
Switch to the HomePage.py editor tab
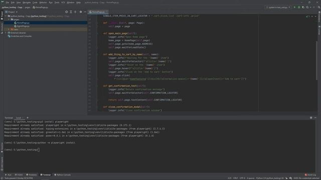pos(98,12)
